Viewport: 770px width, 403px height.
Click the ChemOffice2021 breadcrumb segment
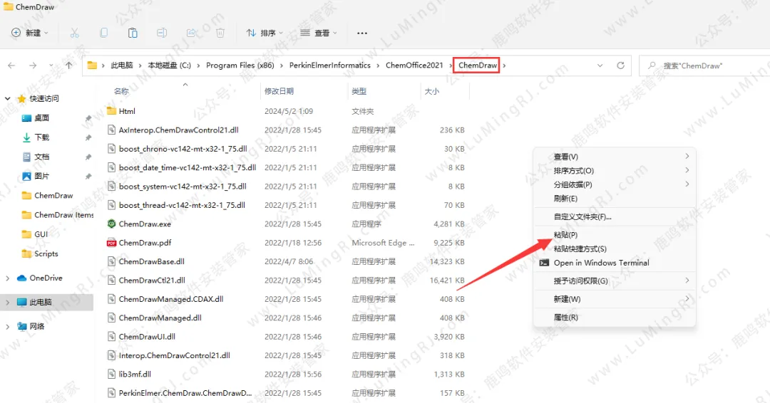(414, 66)
